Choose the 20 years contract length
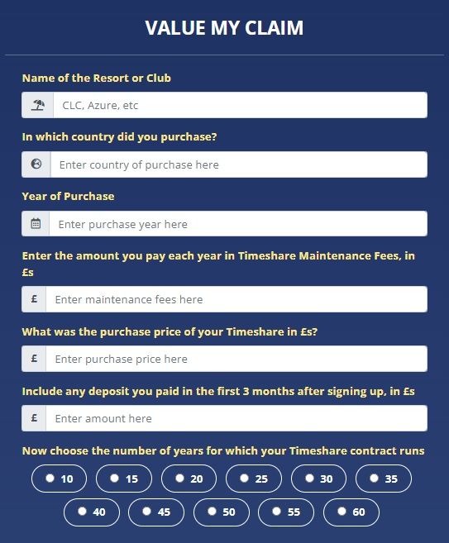Screen dimensions: 449x543 [x=189, y=479]
